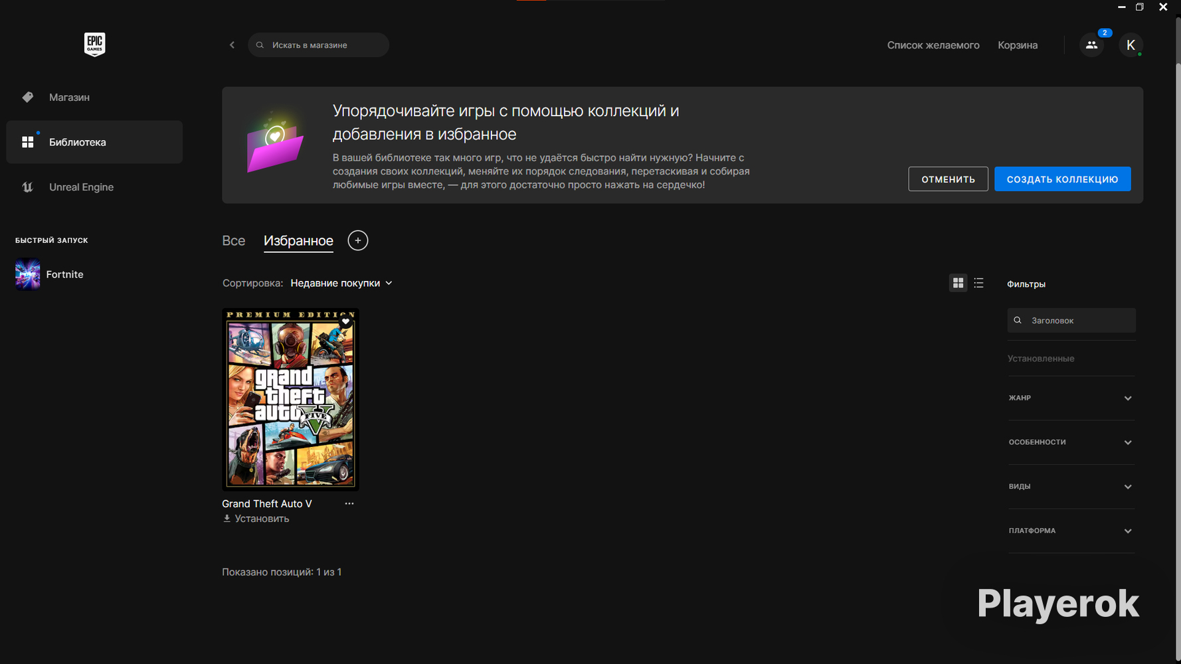Click the ОТМЕНИТЬ button
This screenshot has height=664, width=1181.
[948, 179]
